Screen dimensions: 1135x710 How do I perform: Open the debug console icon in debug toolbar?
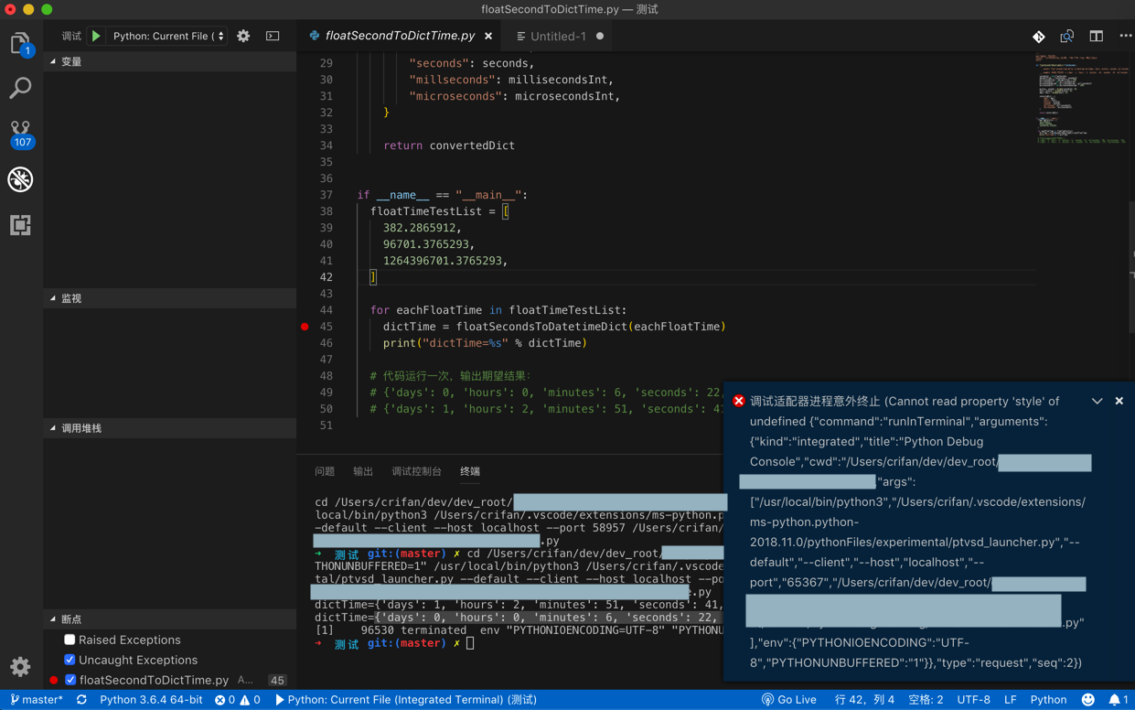point(273,37)
